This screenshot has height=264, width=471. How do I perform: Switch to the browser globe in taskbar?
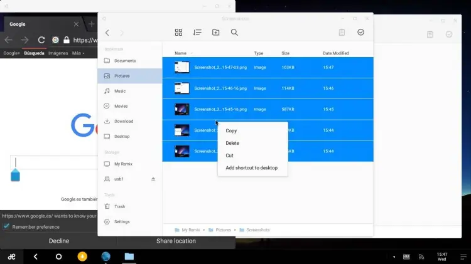106,256
